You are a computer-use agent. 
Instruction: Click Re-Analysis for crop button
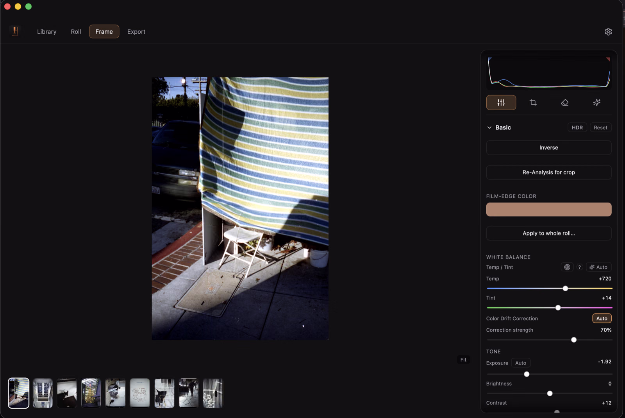tap(548, 172)
